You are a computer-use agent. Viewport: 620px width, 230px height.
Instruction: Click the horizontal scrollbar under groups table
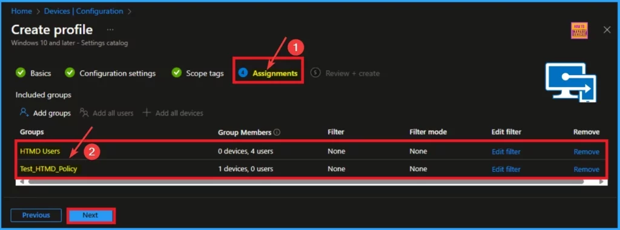click(x=306, y=182)
